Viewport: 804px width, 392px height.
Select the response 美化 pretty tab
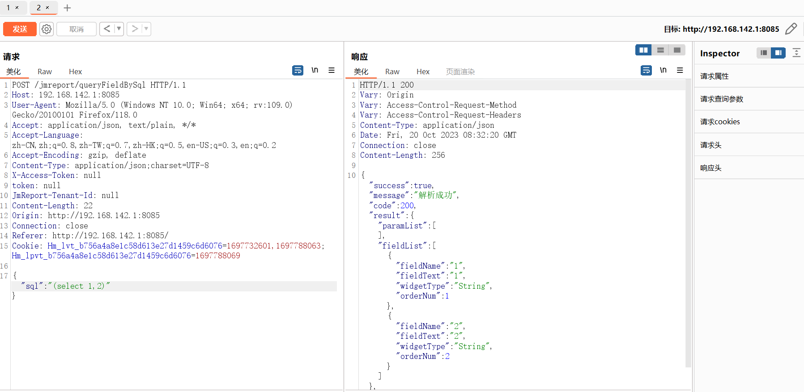(361, 72)
